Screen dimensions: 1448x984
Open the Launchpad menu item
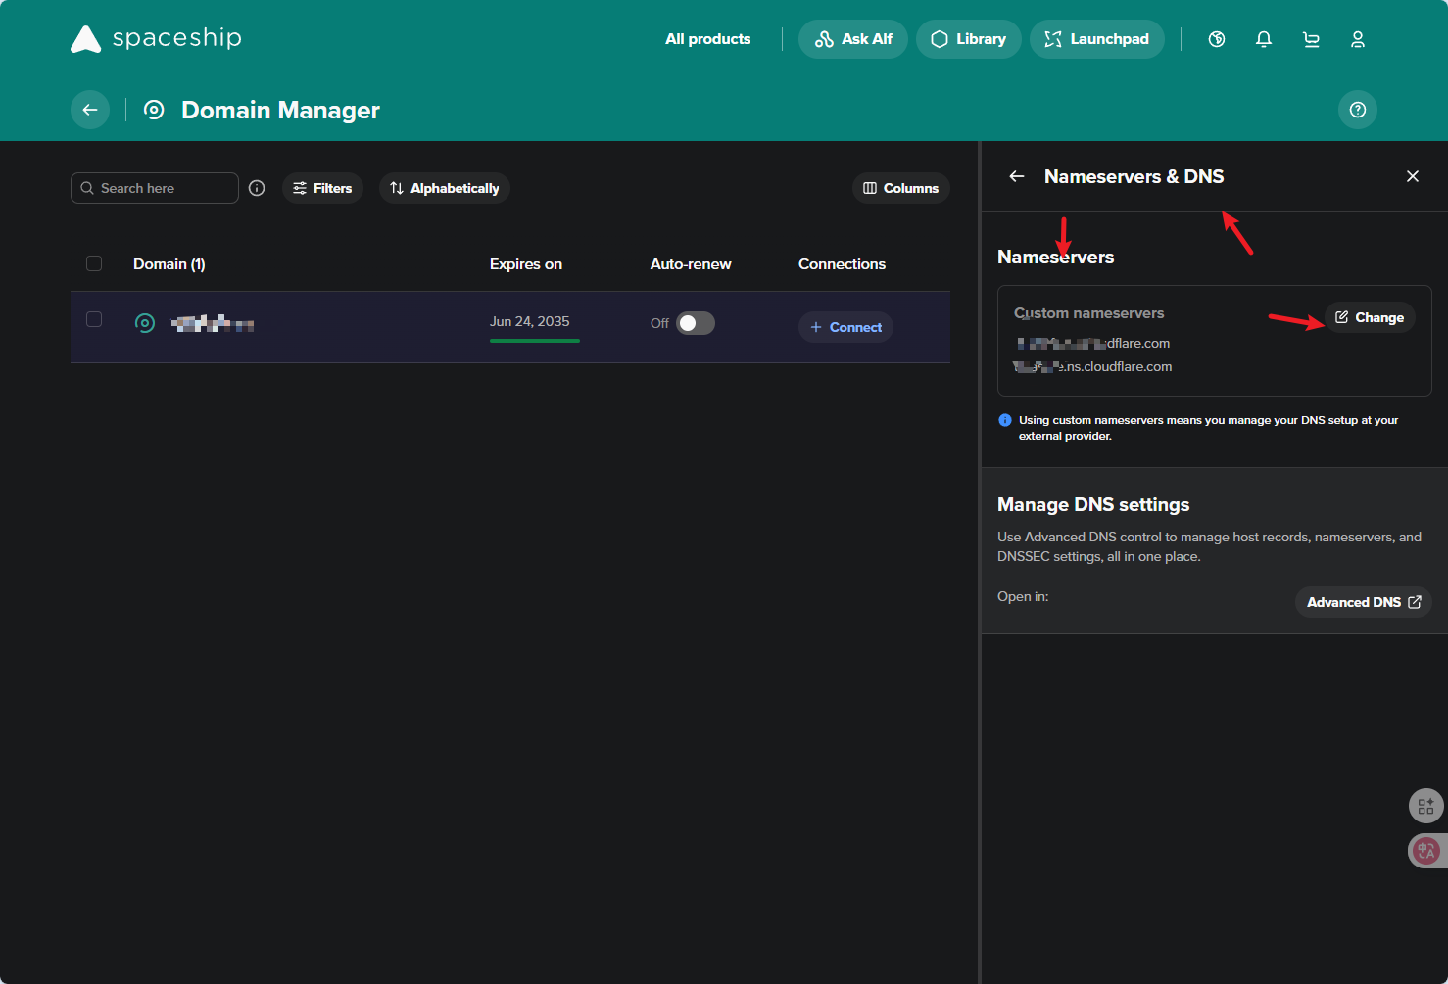1097,39
